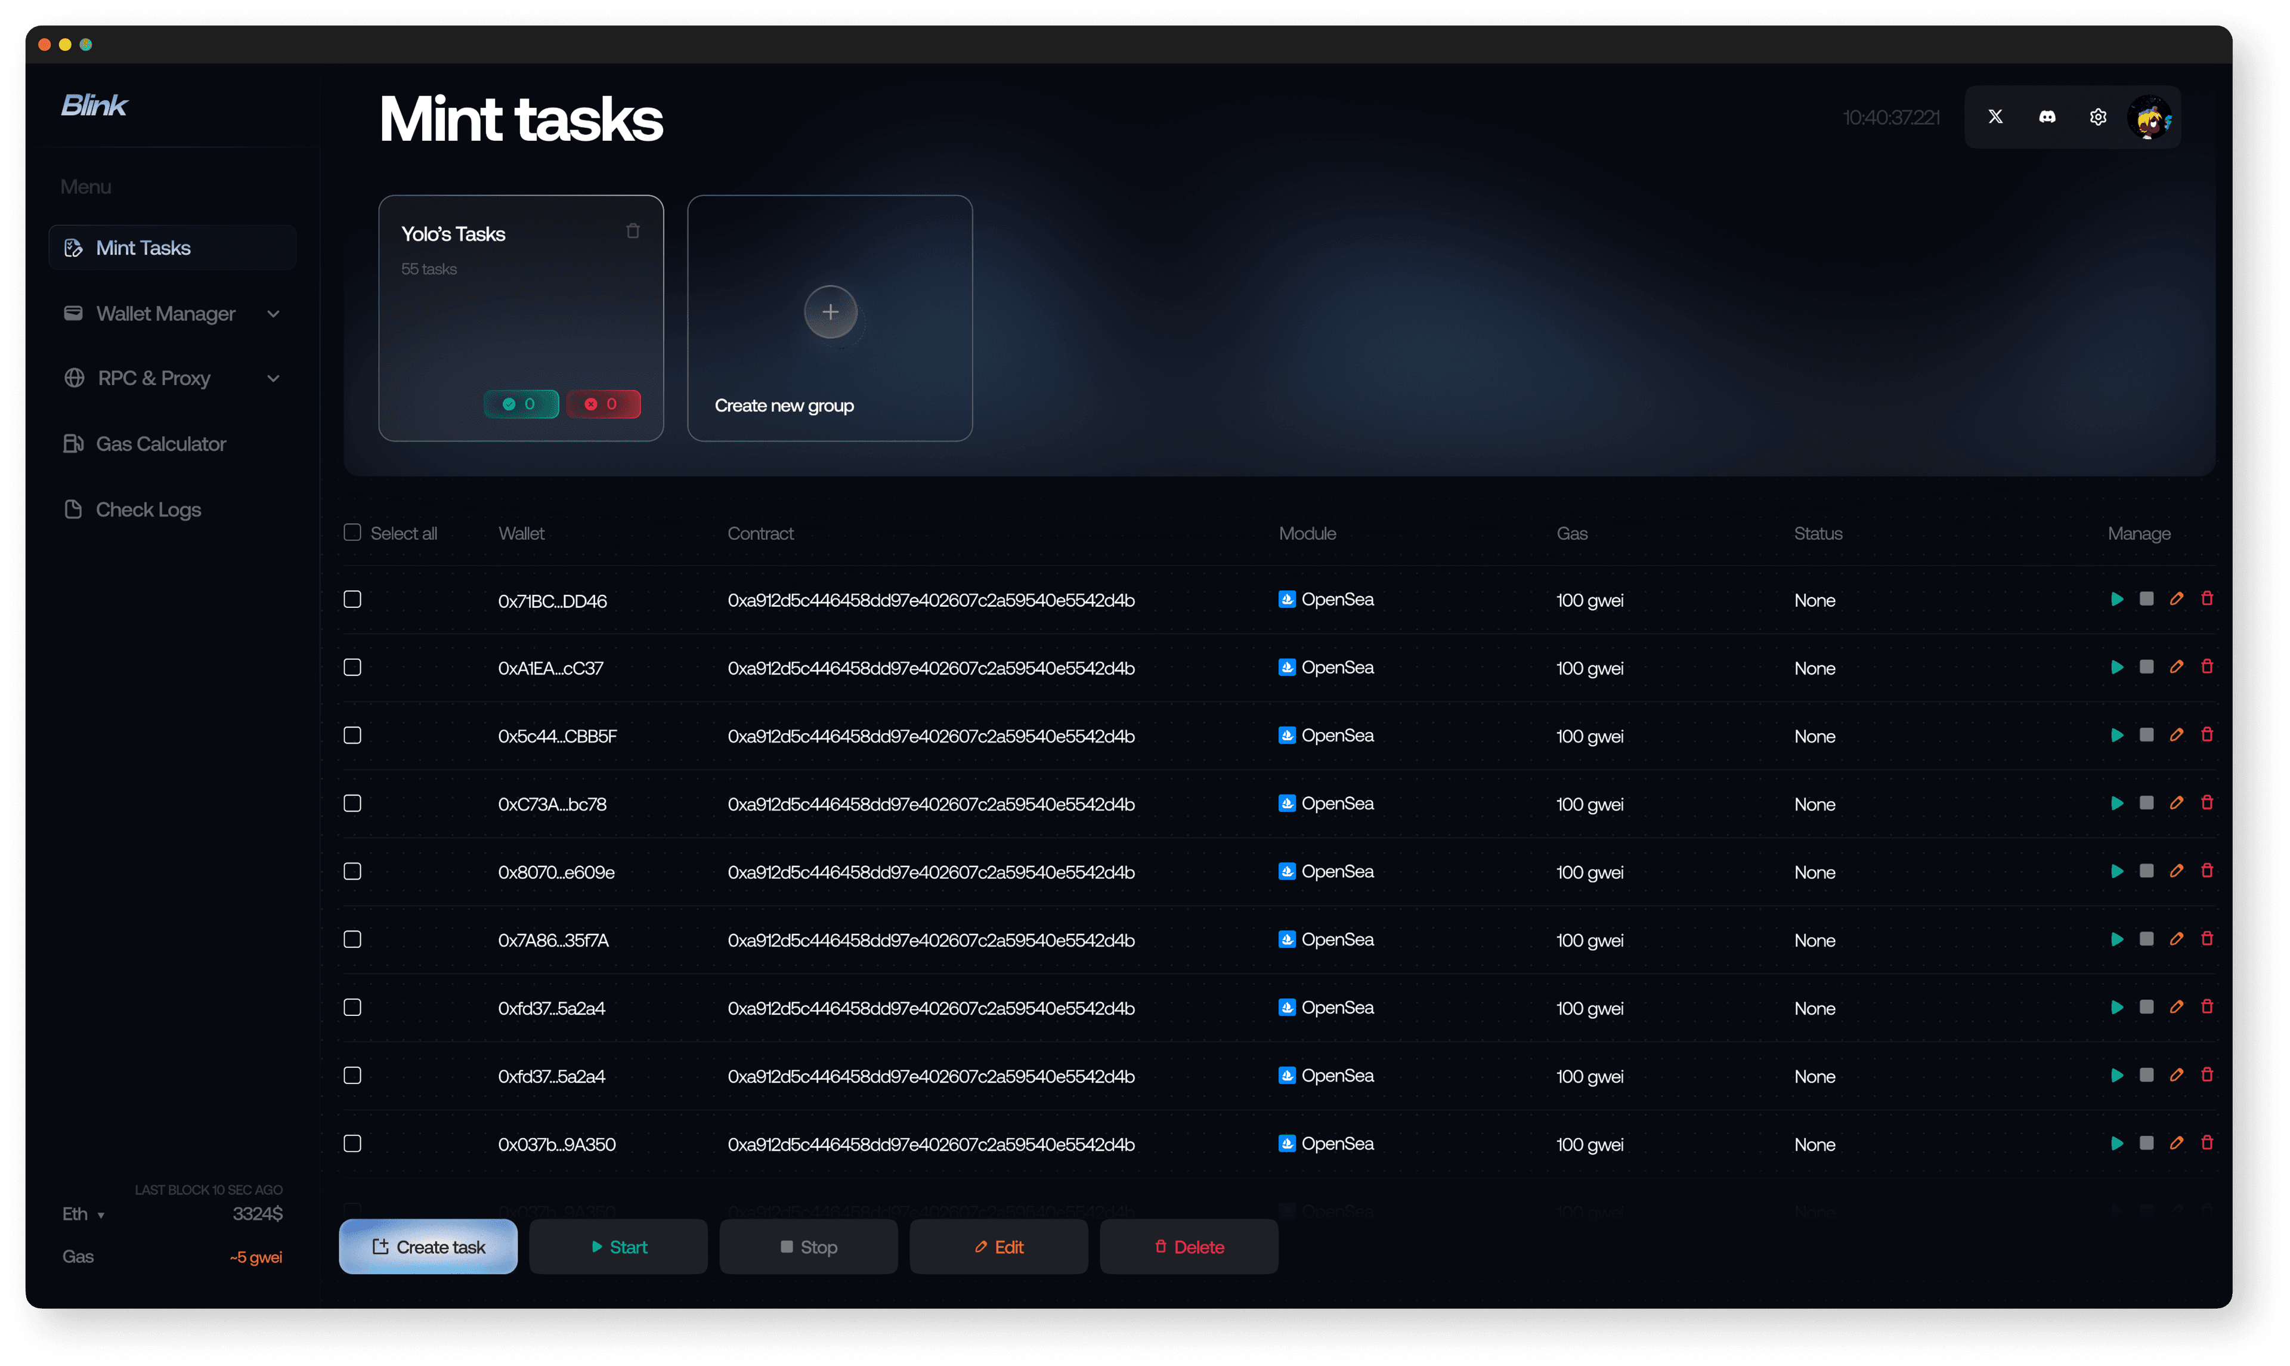This screenshot has height=1366, width=2290.
Task: Click the Create task button
Action: coord(428,1247)
